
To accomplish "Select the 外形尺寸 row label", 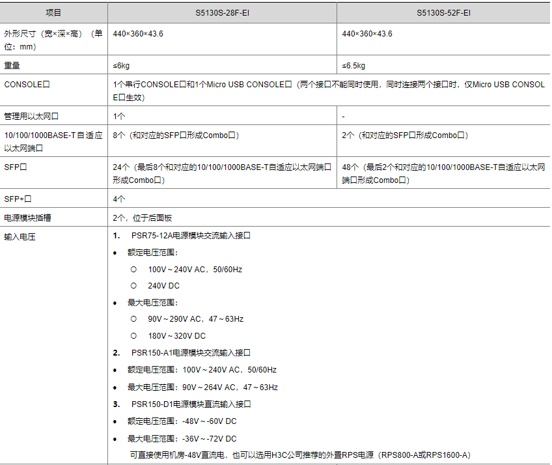I will (x=53, y=40).
